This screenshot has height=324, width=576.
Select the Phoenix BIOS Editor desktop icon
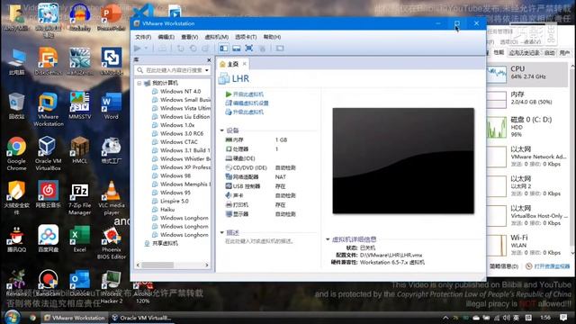pos(112,242)
